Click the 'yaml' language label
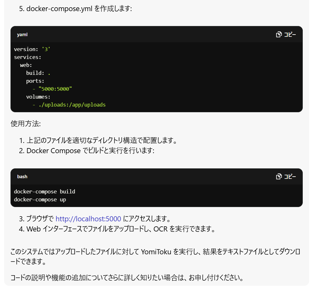 (x=22, y=35)
